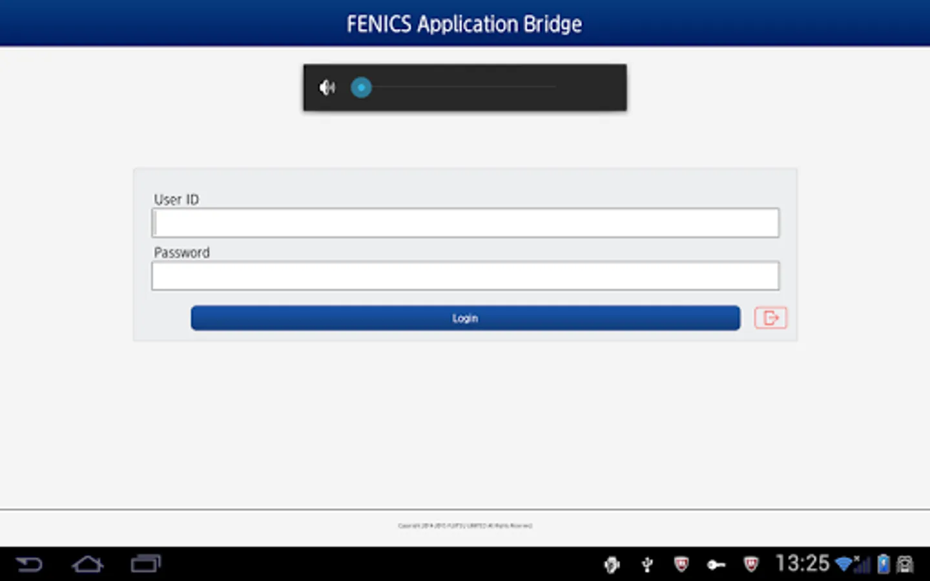
Task: Click the User ID label
Action: [x=176, y=199]
